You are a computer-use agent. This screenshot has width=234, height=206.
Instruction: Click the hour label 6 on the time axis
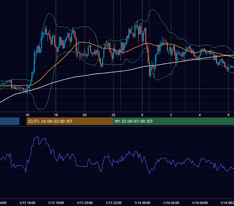[228, 115]
